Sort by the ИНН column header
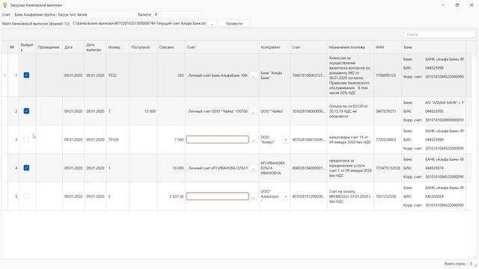 pyautogui.click(x=388, y=47)
